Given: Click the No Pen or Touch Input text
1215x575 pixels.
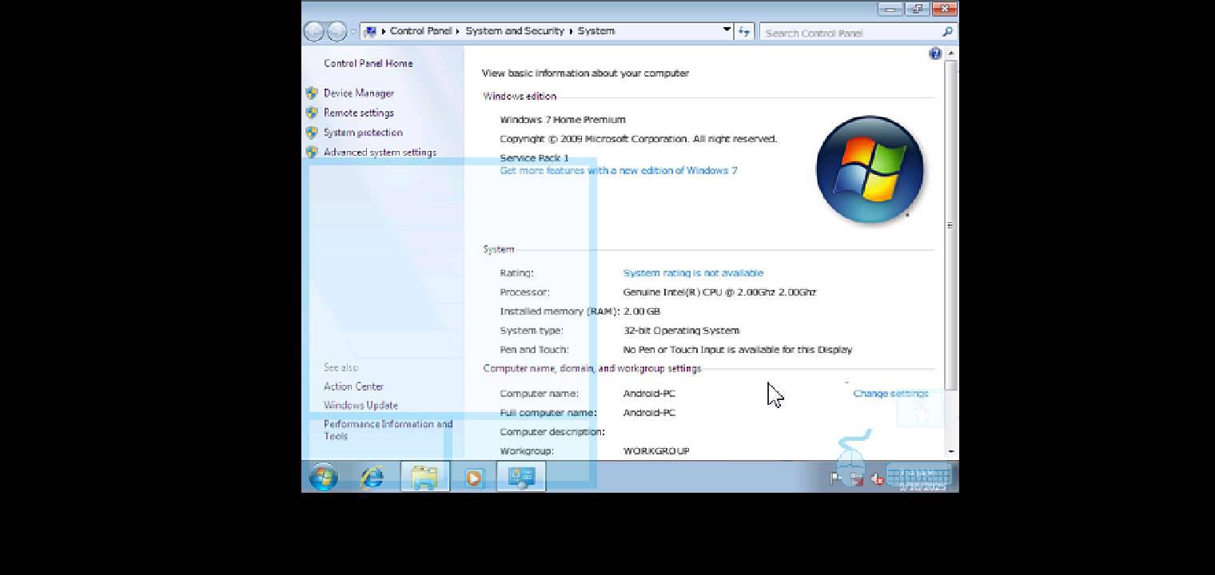Looking at the screenshot, I should tap(738, 349).
